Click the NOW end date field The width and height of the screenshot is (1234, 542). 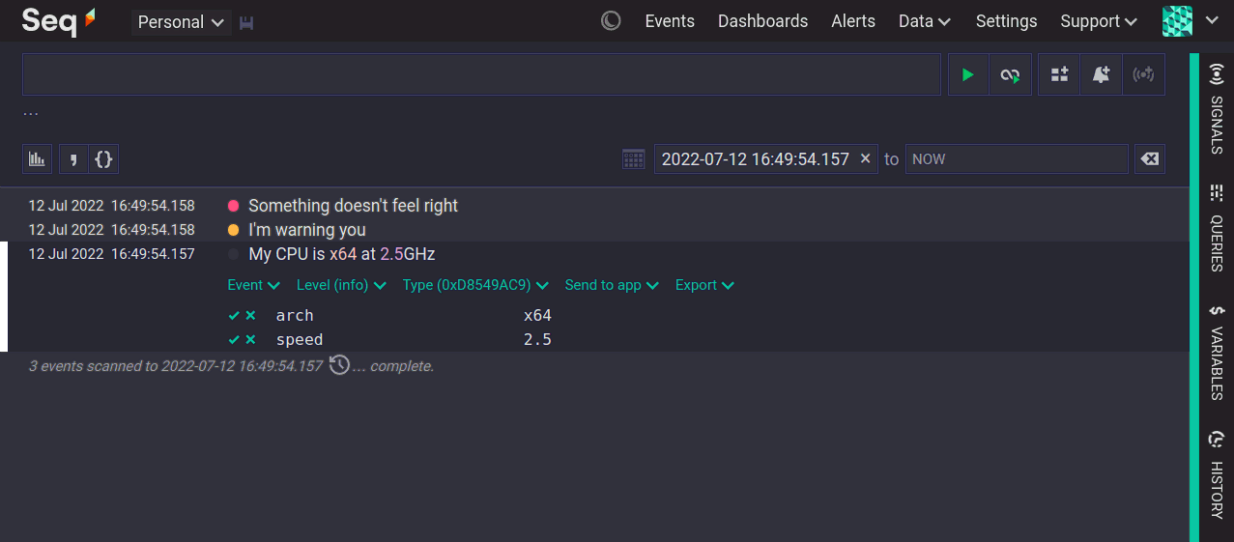1017,158
